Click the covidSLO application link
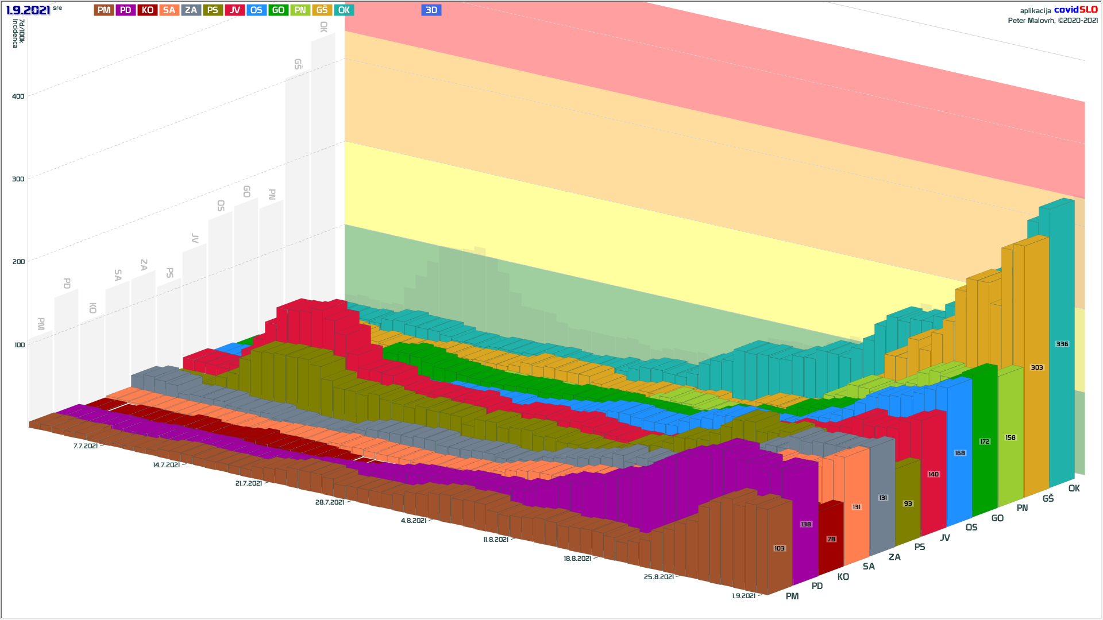The image size is (1103, 620). tap(1075, 10)
